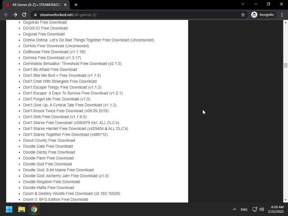Screen dimensions: 288x216
Task: Reload the current page
Action: coord(24,15)
